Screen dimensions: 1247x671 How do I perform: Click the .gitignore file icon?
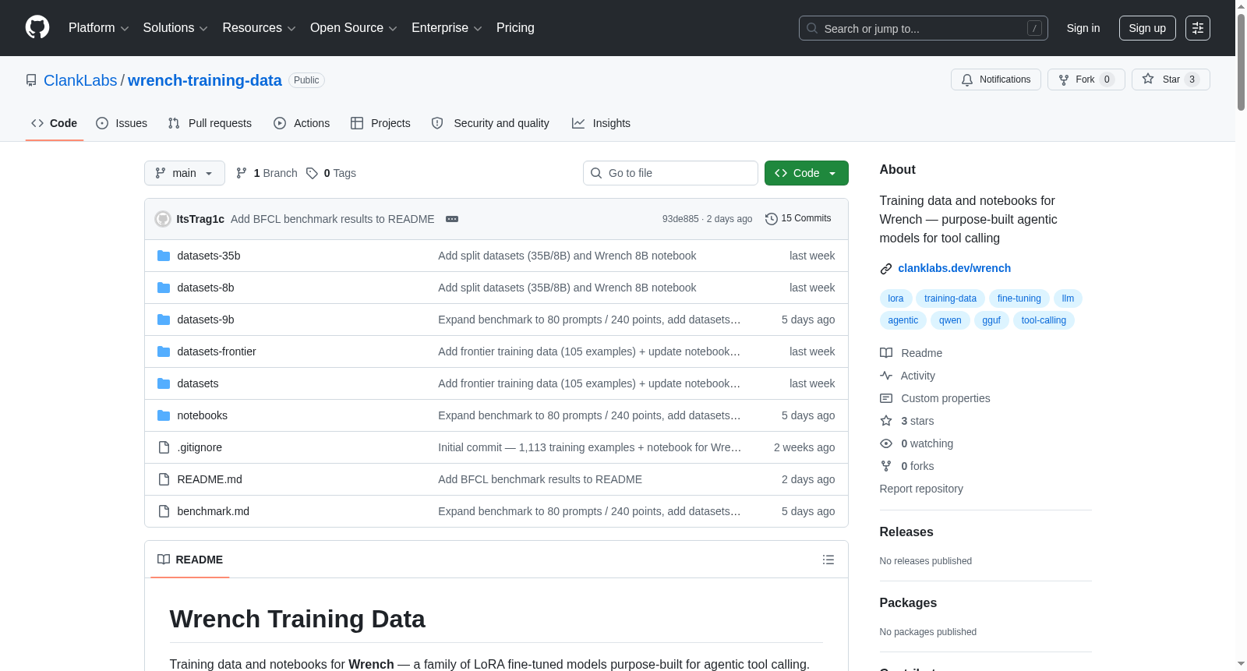(x=164, y=447)
